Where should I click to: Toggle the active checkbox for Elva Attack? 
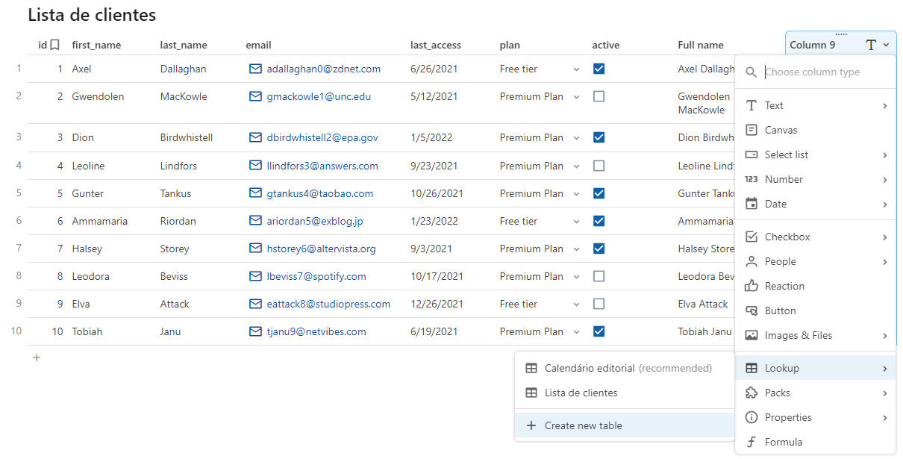[x=599, y=303]
